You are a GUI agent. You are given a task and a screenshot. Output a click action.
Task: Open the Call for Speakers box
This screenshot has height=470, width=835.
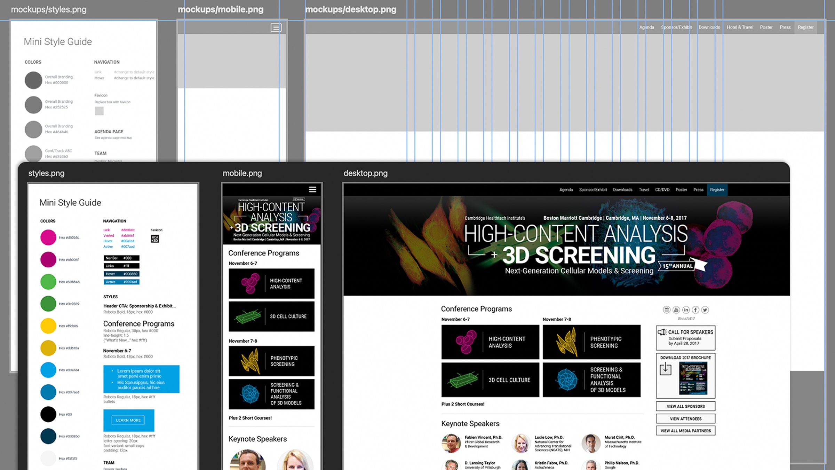pyautogui.click(x=685, y=338)
